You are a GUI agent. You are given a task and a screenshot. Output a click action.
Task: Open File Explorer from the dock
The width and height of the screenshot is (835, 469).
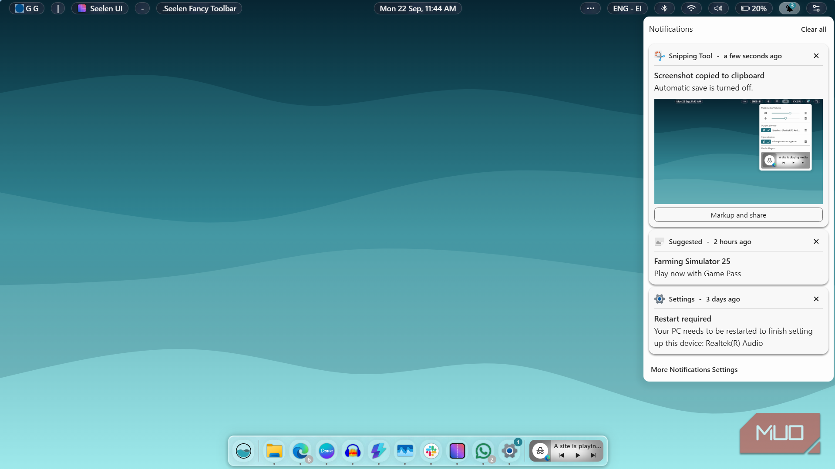274,451
